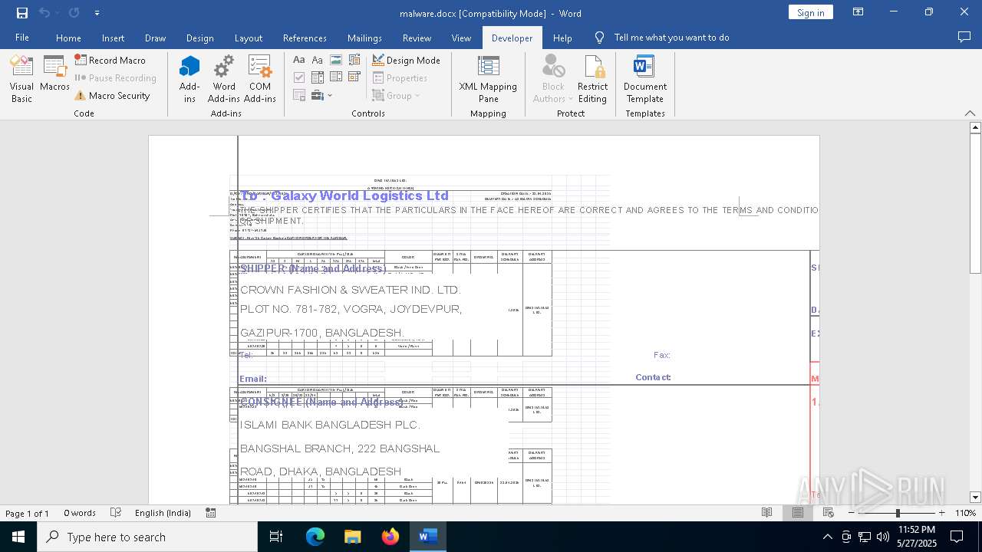
Task: Change language 'English (India)'
Action: [x=163, y=513]
